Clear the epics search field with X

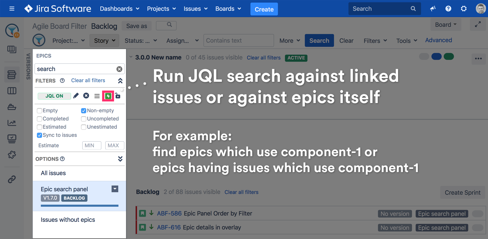click(x=119, y=69)
